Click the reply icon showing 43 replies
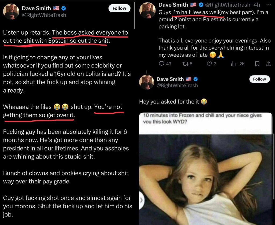Screen dimensions: 275x225 click(161, 64)
